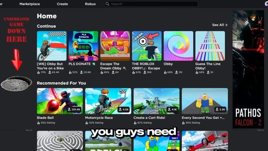Open the Marketplace menu item
Image resolution: width=268 pixels, height=151 pixels.
pyautogui.click(x=30, y=4)
